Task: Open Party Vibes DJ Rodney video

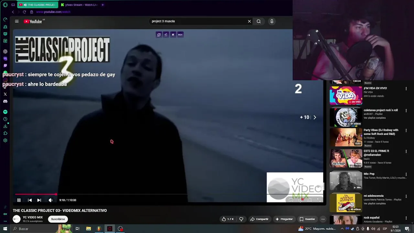Action: 346,137
